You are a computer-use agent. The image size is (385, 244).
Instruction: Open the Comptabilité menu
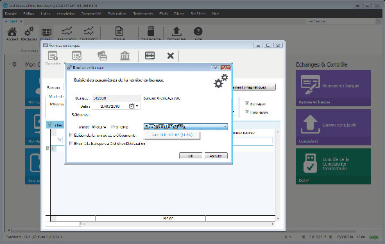click(91, 13)
